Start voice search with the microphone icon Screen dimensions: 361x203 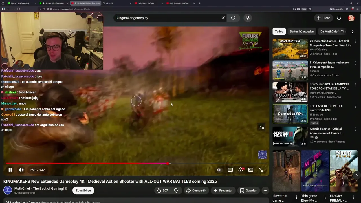pos(248,18)
